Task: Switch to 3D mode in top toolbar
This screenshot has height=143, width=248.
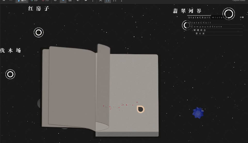Action: (45, 1)
